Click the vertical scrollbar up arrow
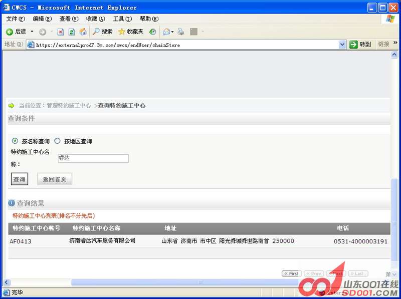Image resolution: width=401 pixels, height=299 pixels. click(394, 55)
